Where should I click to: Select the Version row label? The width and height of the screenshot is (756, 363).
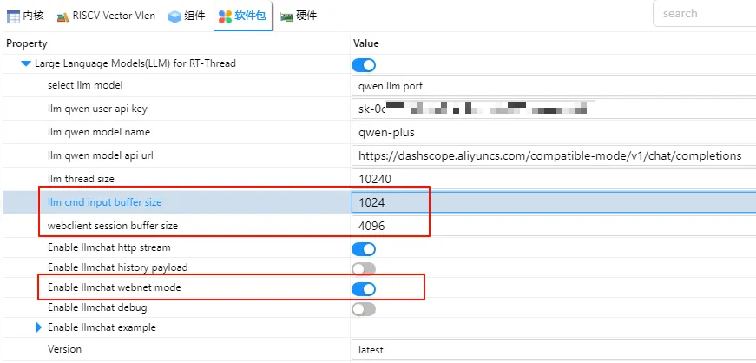point(64,348)
